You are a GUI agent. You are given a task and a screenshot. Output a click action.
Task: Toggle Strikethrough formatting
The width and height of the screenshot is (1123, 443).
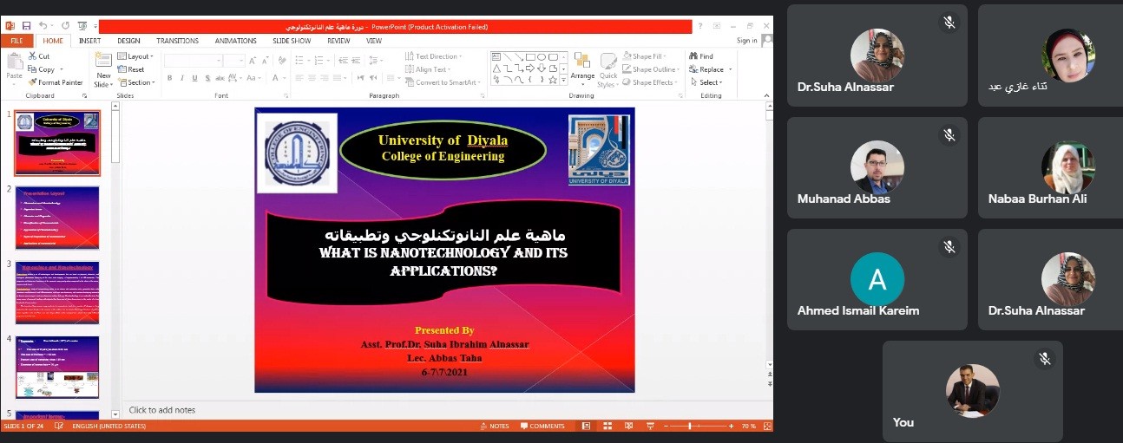[x=220, y=78]
